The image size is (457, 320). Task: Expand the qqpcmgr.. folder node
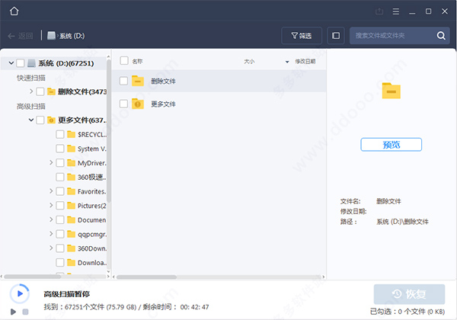(x=51, y=234)
